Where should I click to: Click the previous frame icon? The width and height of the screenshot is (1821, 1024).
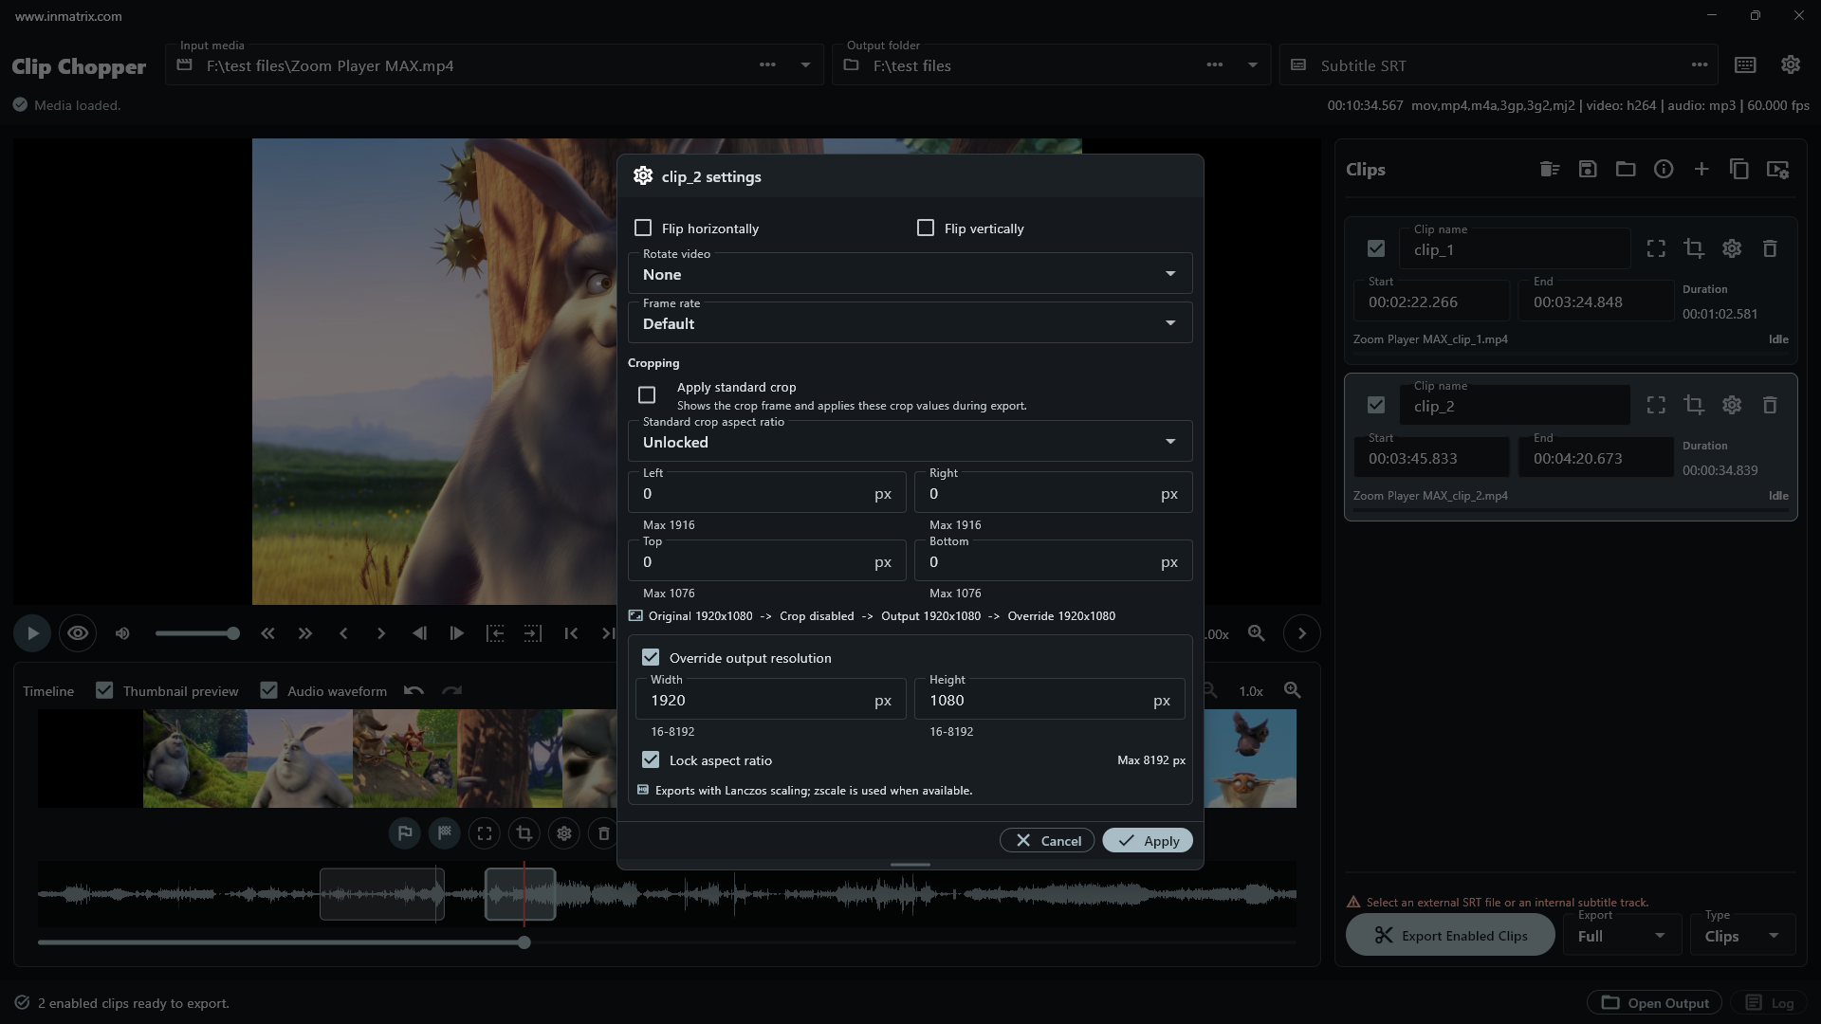click(x=419, y=633)
